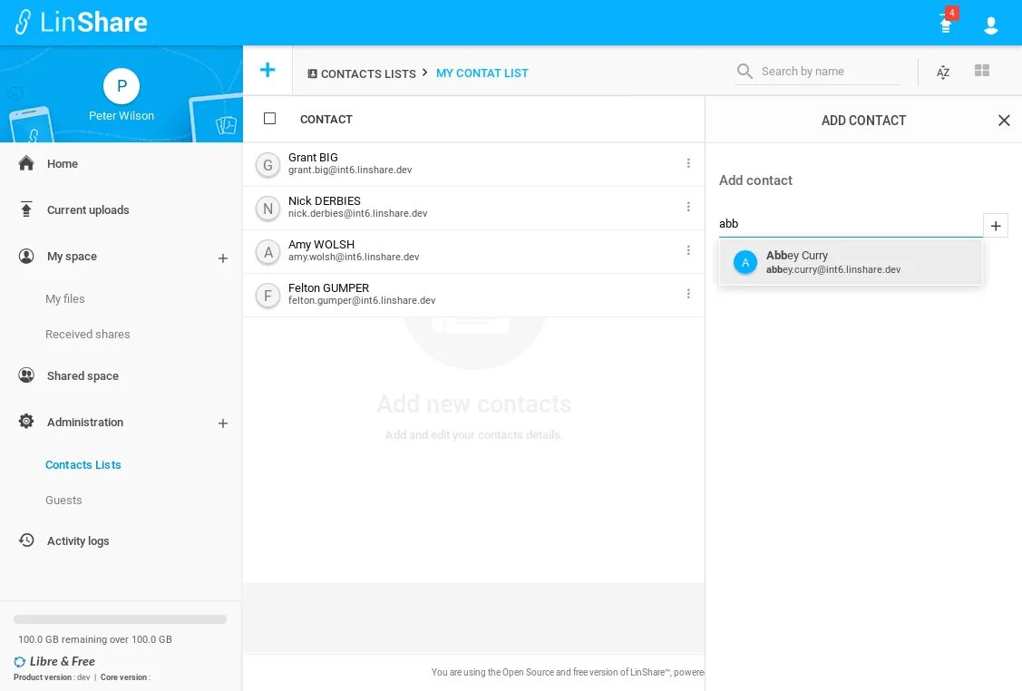Open Contacts Lists in the sidebar

tap(83, 465)
